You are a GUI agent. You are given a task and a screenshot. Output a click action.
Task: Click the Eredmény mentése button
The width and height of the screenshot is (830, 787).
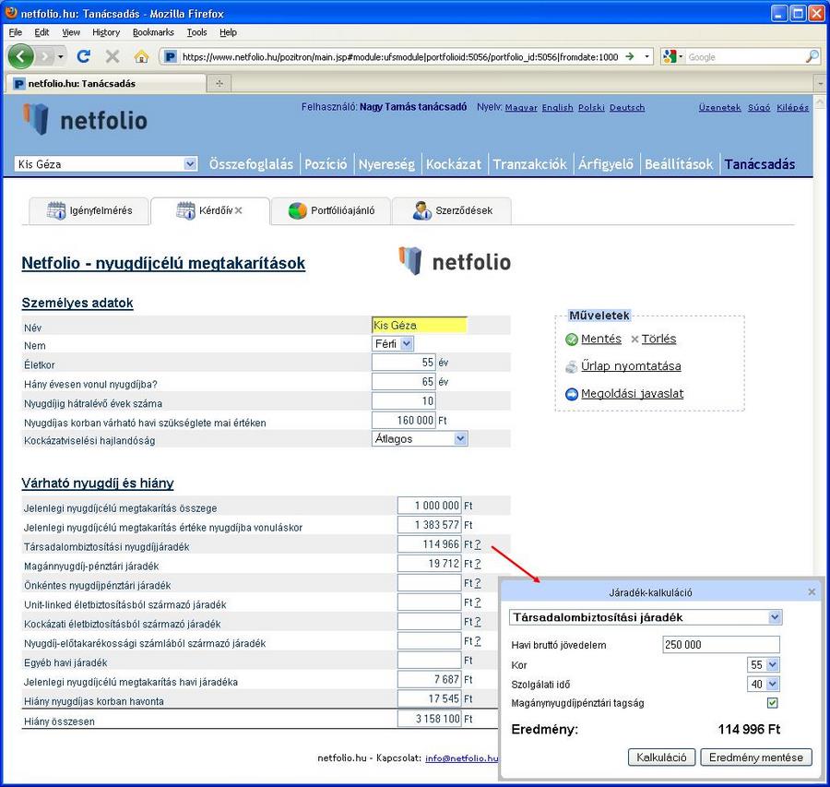[x=756, y=757]
